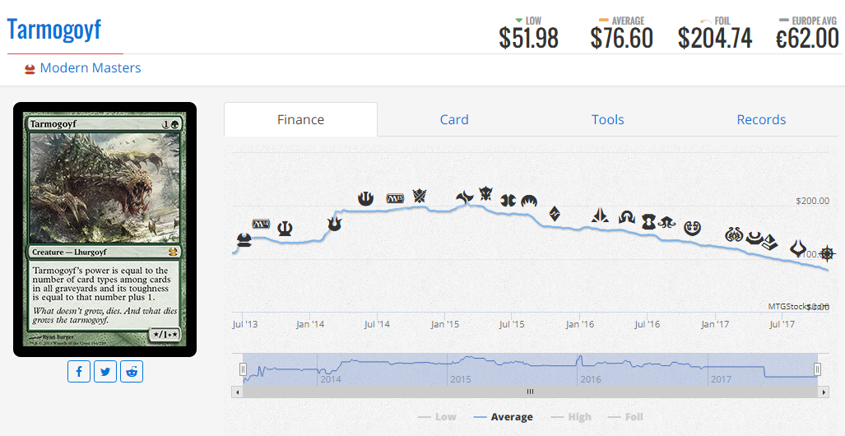The image size is (845, 436).
Task: Click the Dragons of Tarkir dragon-head marker
Action: pos(486,193)
